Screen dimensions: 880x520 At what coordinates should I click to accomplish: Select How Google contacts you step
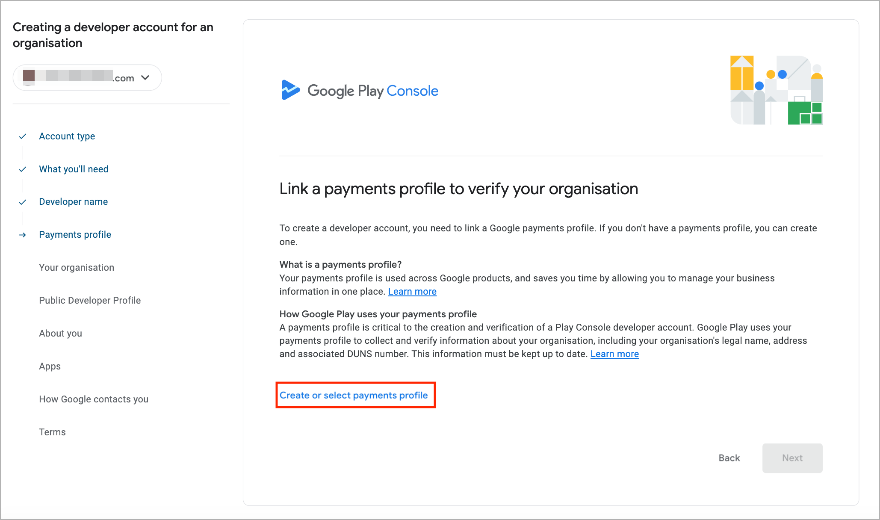94,399
